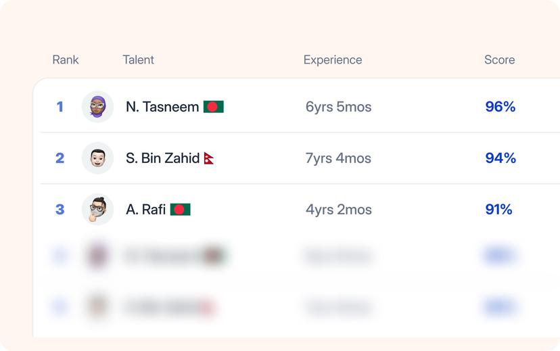Click blurred avatar in fifth row

click(x=97, y=306)
